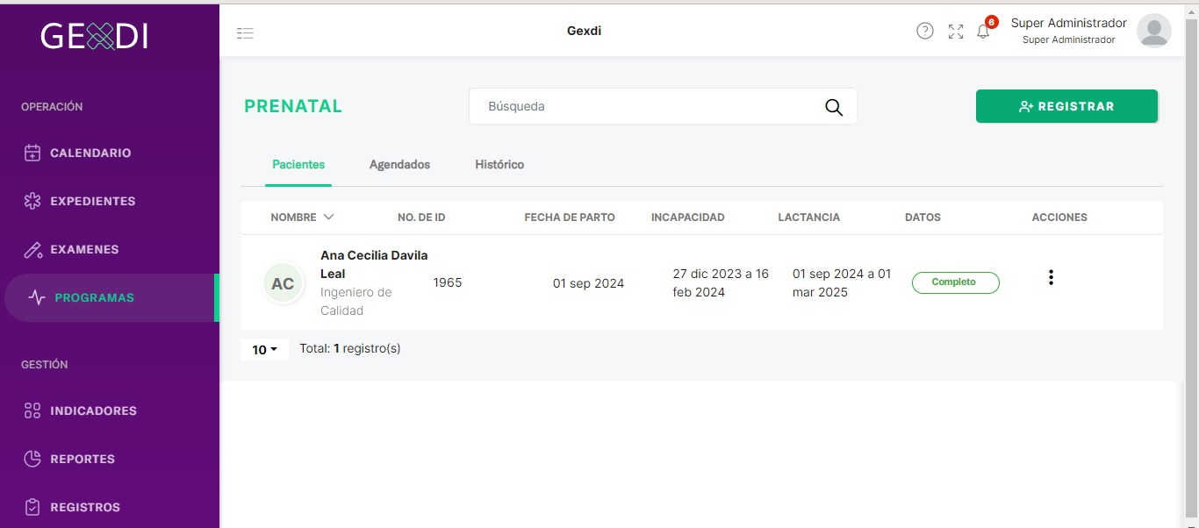
Task: Switch to the Agendados tab
Action: pos(399,165)
